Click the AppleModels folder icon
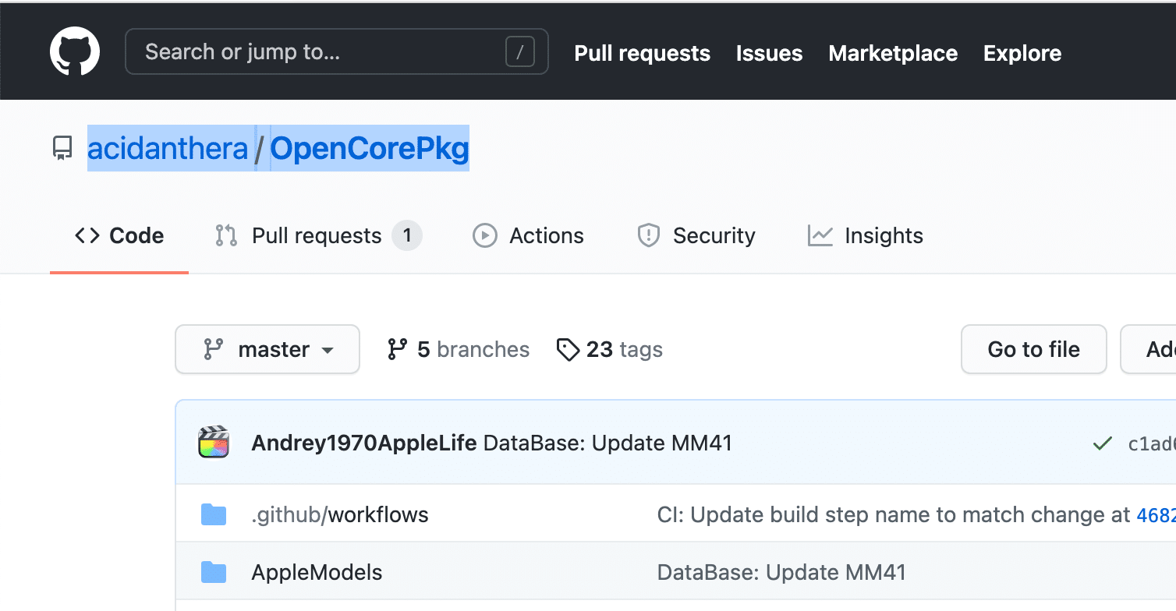Screen dimensions: 1176x611 214,573
